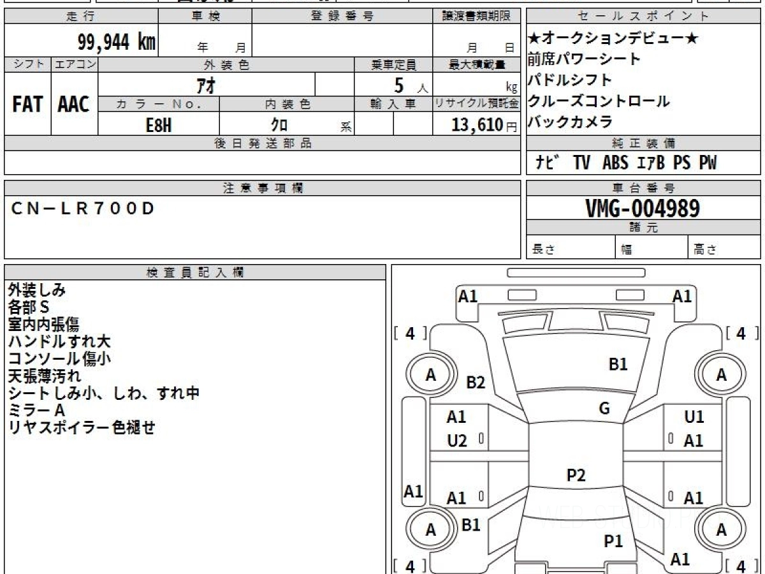Select the クルーズコントロール sales point line

coord(599,101)
